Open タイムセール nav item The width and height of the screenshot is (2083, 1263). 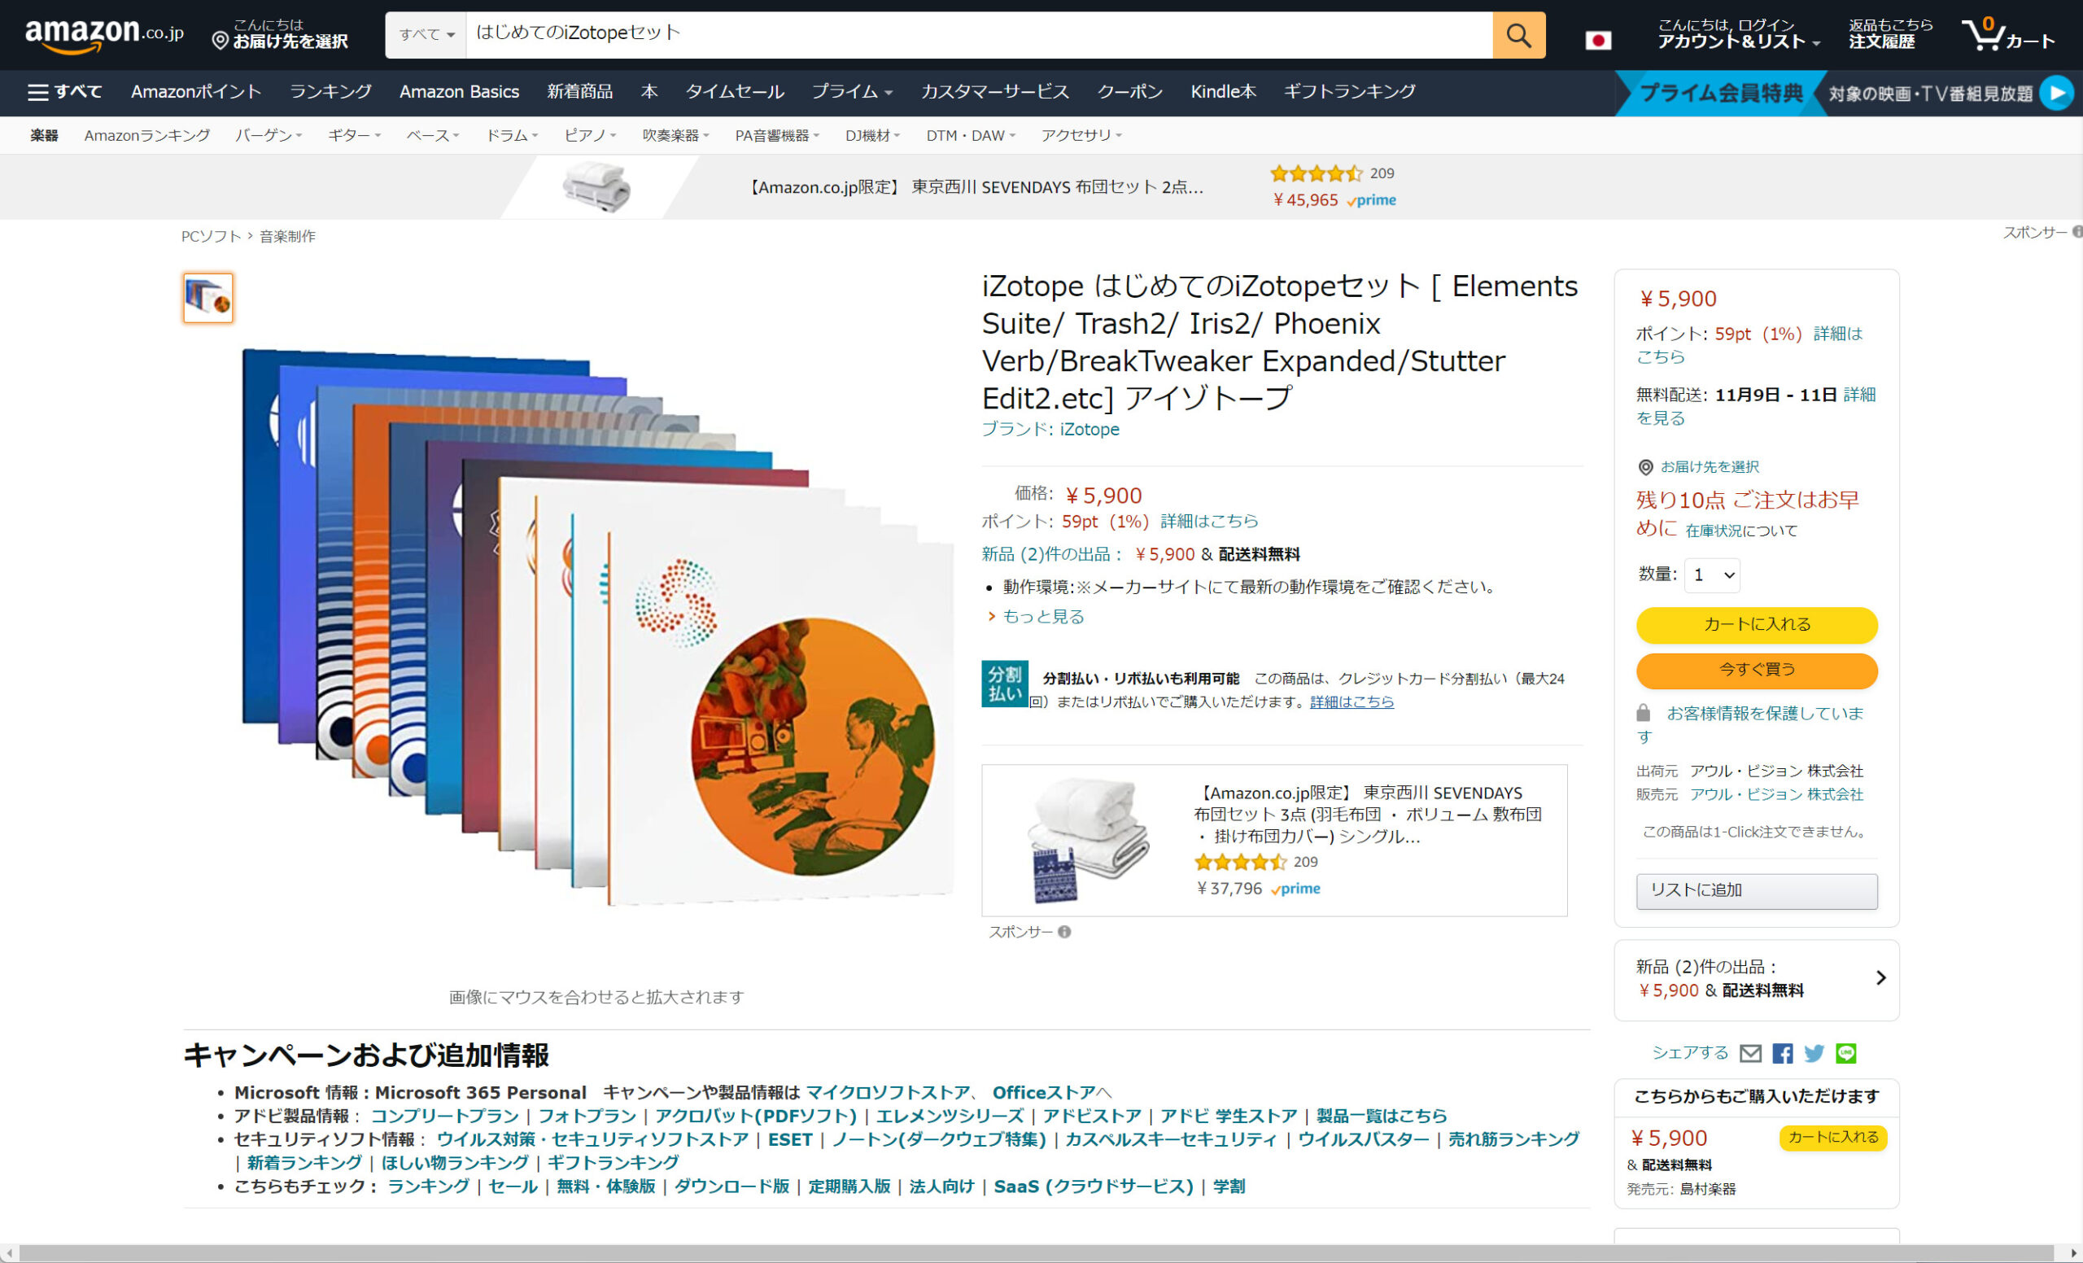(734, 92)
